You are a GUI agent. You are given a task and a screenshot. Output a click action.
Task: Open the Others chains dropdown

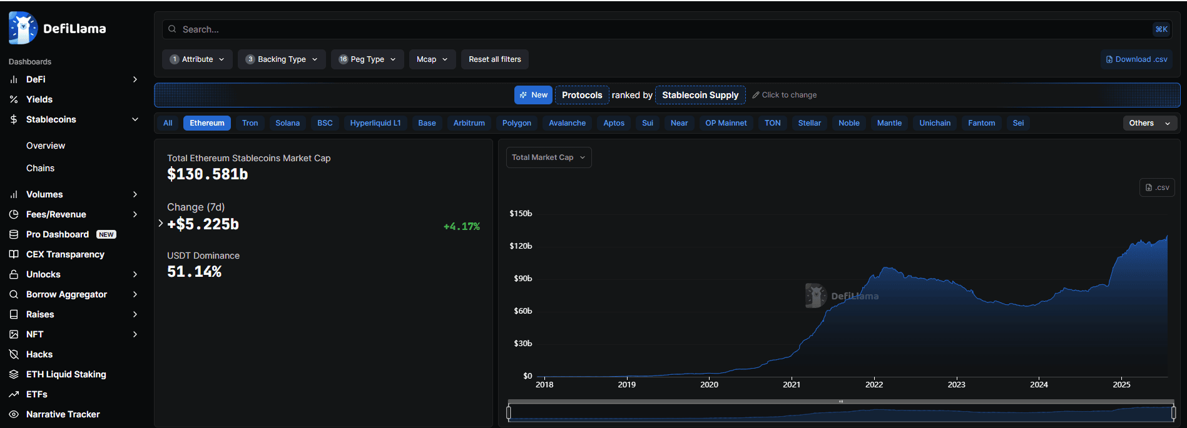pyautogui.click(x=1149, y=123)
